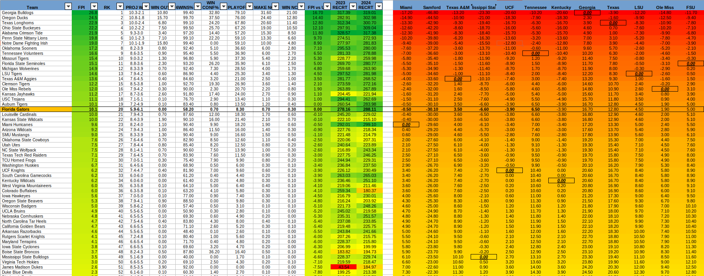Select the Notre Dame Fighting Irish cell
Image resolution: width=704 pixels, height=276 pixels.
point(36,43)
